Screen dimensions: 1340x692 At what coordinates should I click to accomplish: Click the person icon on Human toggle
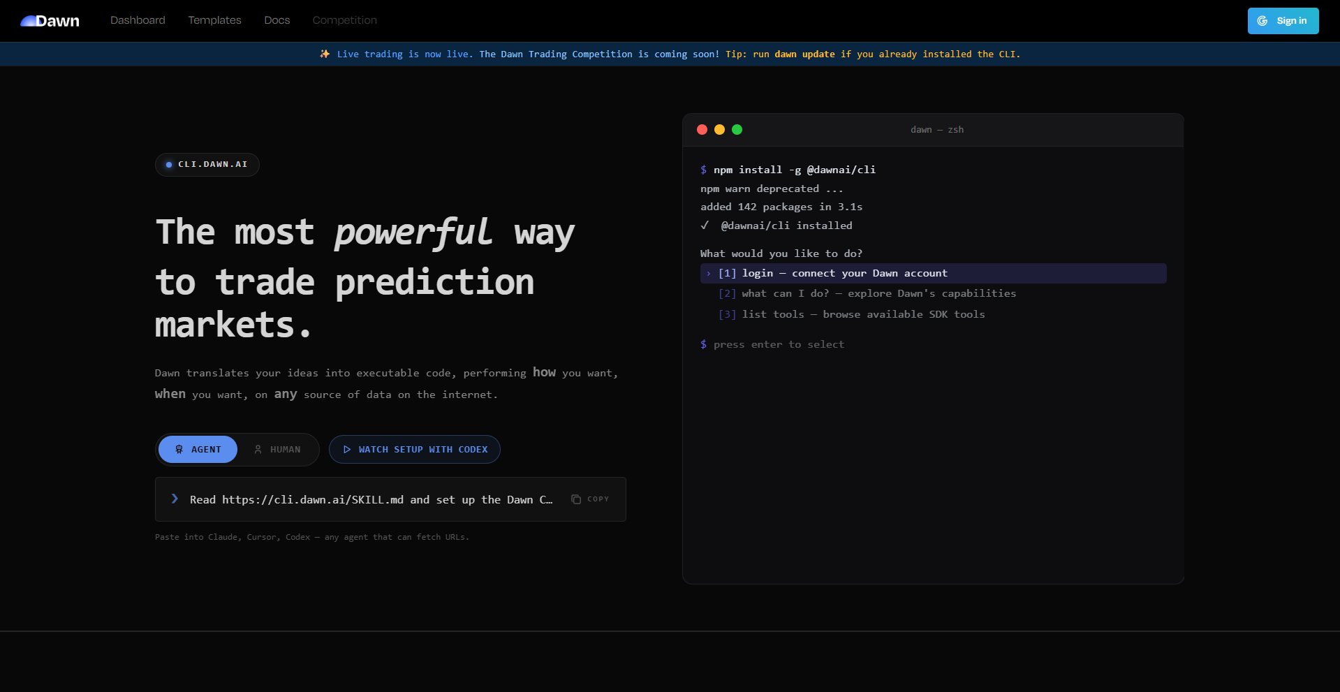258,450
